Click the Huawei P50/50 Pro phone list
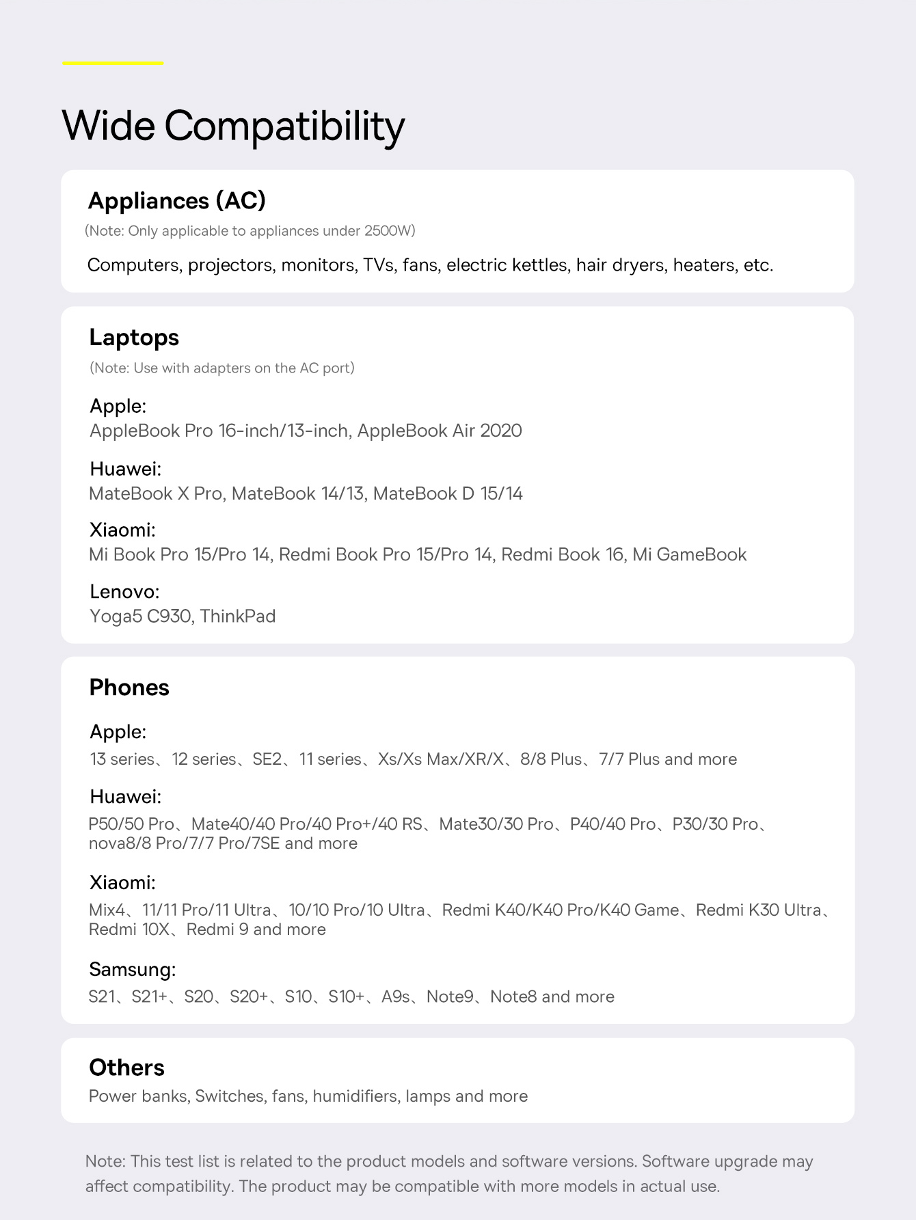 [x=429, y=834]
